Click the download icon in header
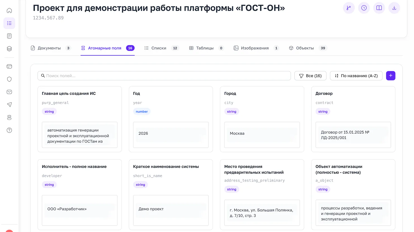Viewport: 414px width, 232px height. (394, 8)
